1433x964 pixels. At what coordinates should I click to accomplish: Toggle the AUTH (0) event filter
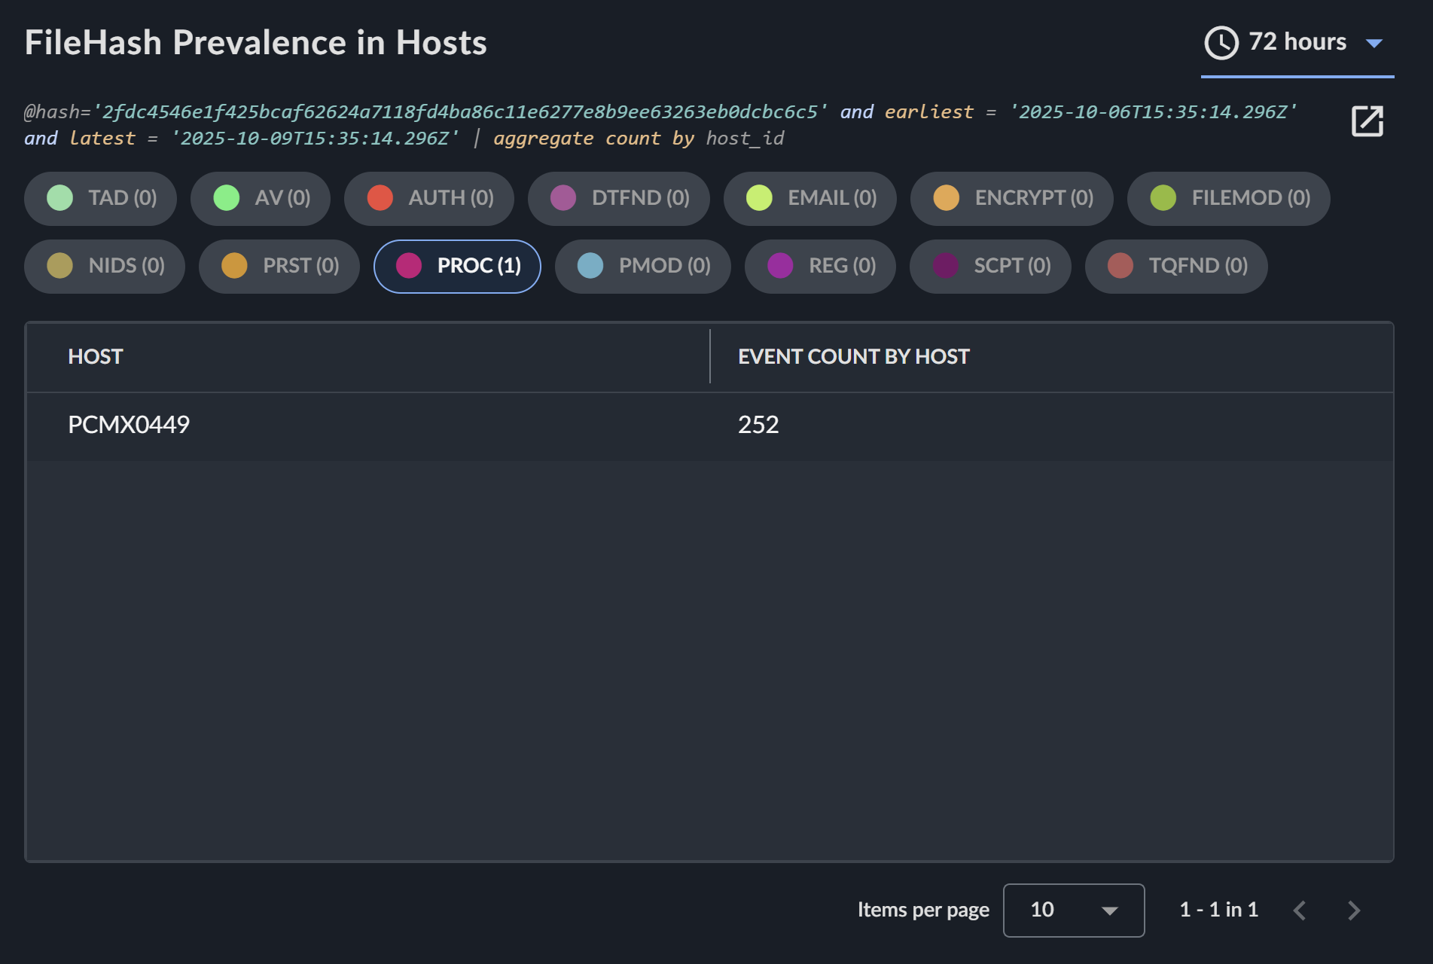coord(429,198)
